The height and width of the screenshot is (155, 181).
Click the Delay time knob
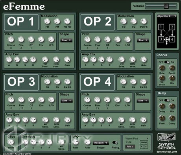(162, 106)
